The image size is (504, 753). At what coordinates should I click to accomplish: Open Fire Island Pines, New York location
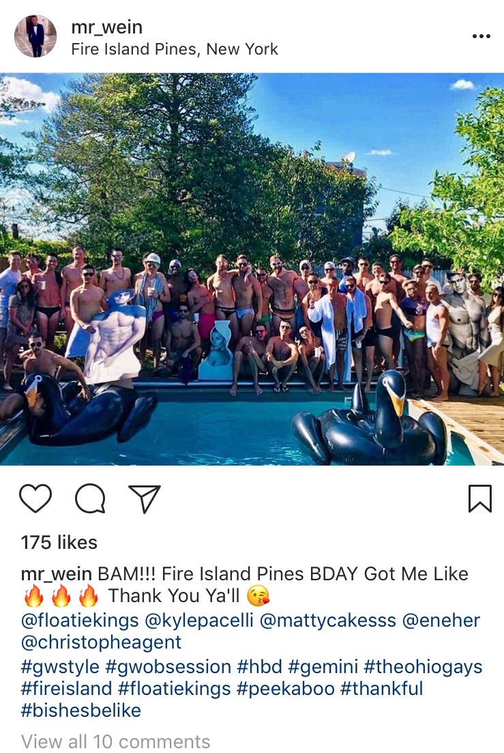pyautogui.click(x=175, y=49)
